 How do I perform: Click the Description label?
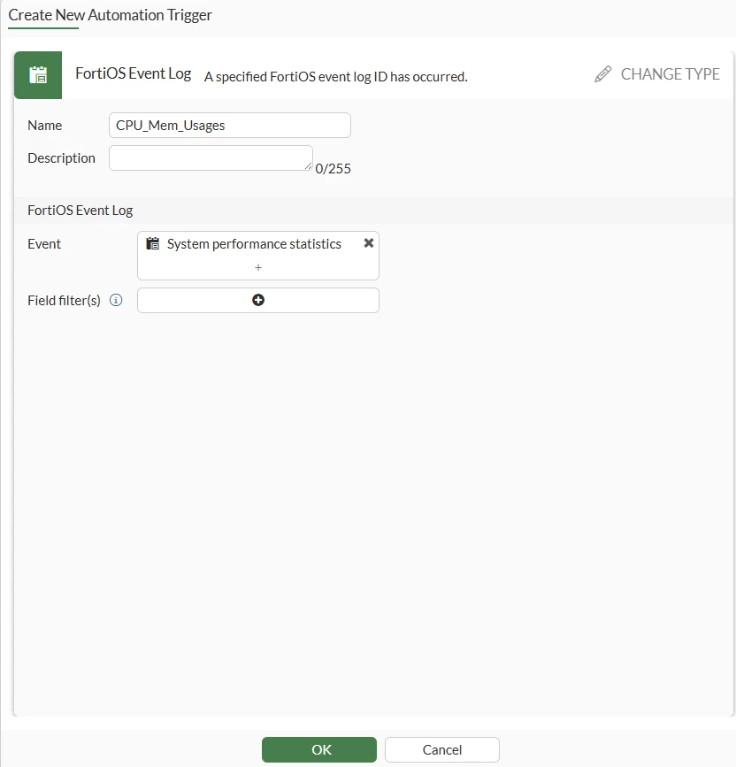[62, 158]
